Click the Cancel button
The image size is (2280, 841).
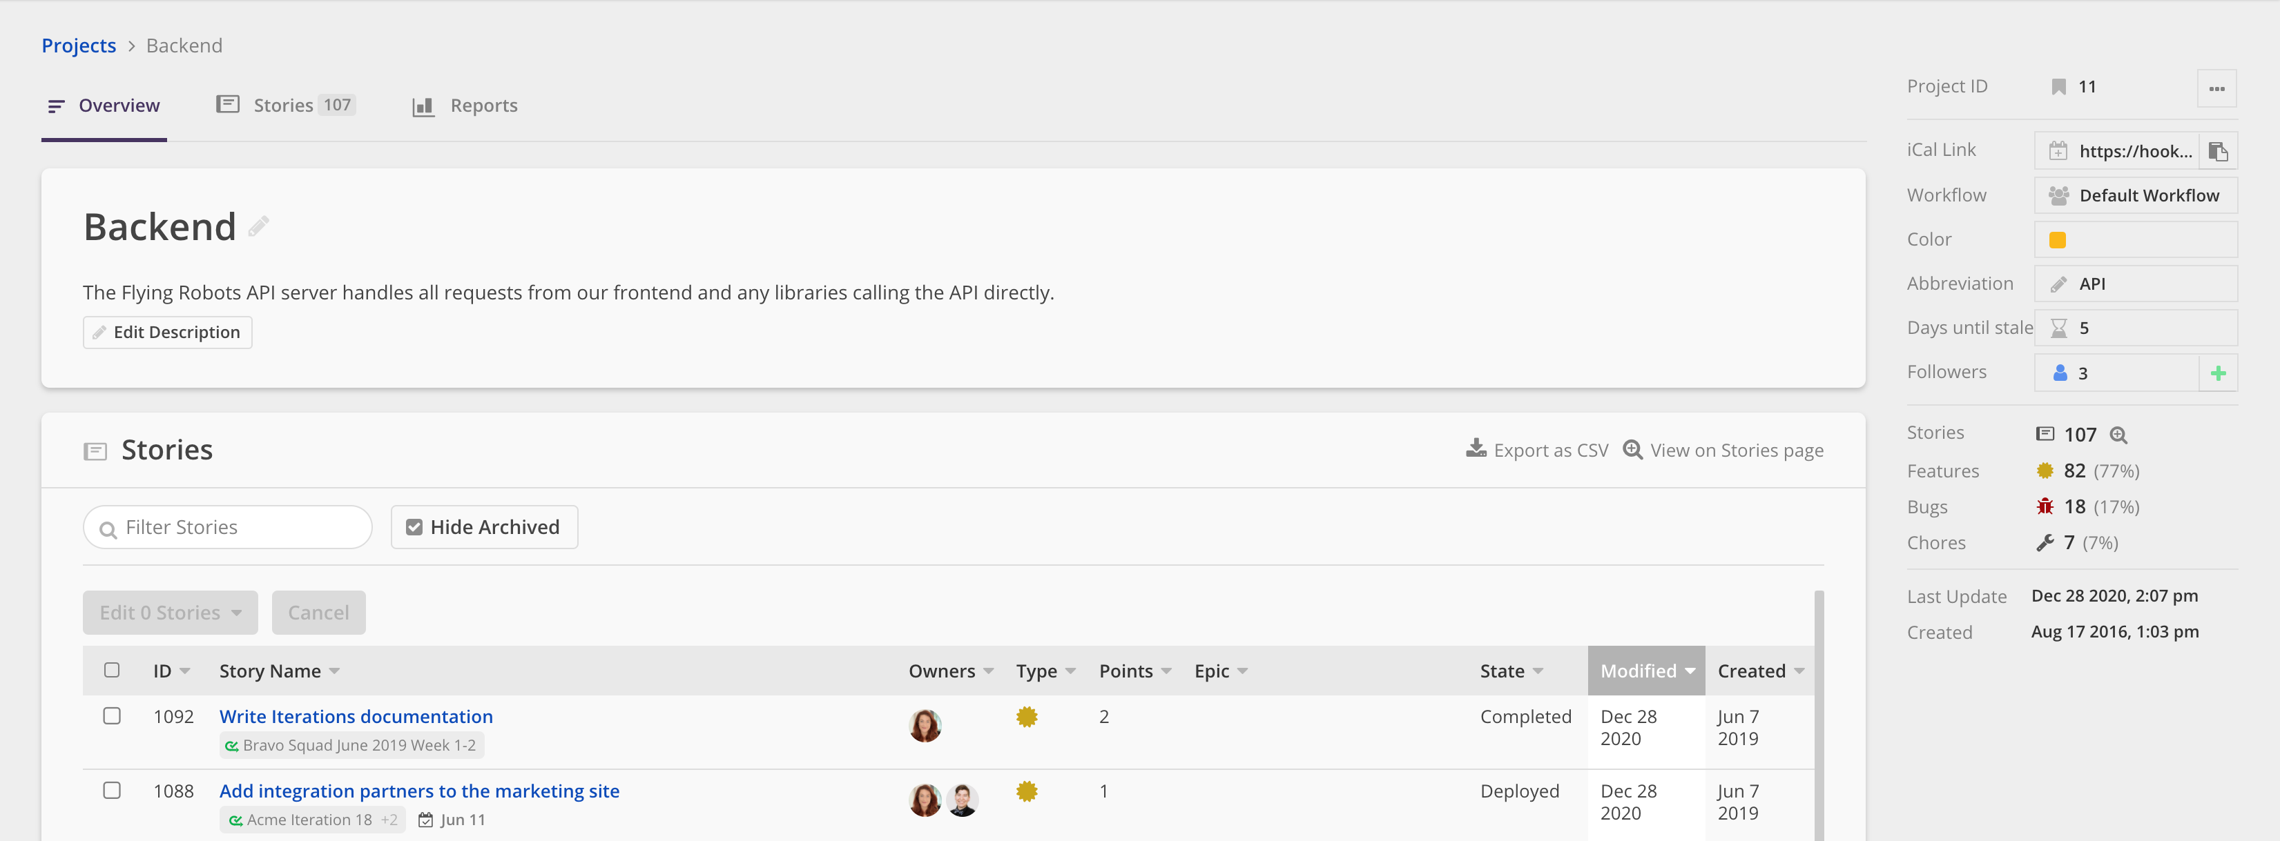[x=318, y=613]
